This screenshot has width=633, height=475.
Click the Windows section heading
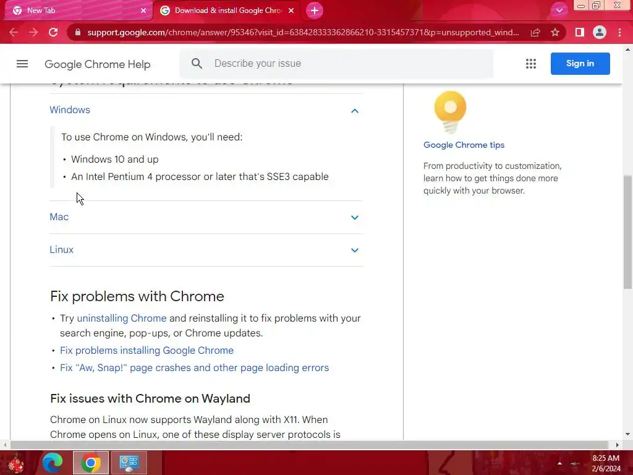(x=70, y=110)
